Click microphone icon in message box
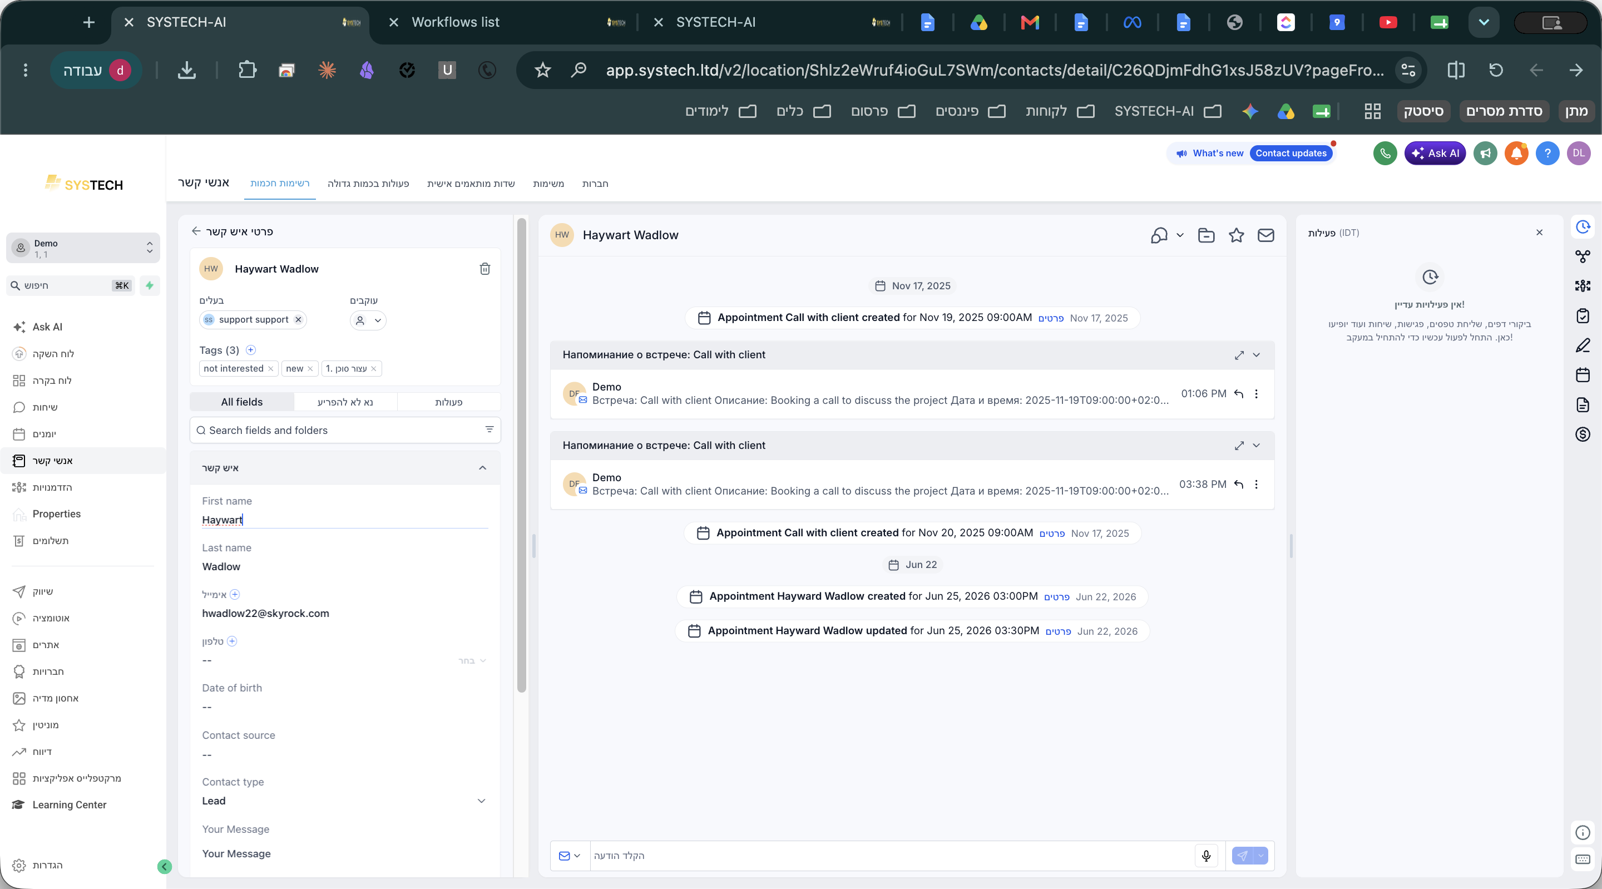The height and width of the screenshot is (889, 1602). click(x=1206, y=856)
